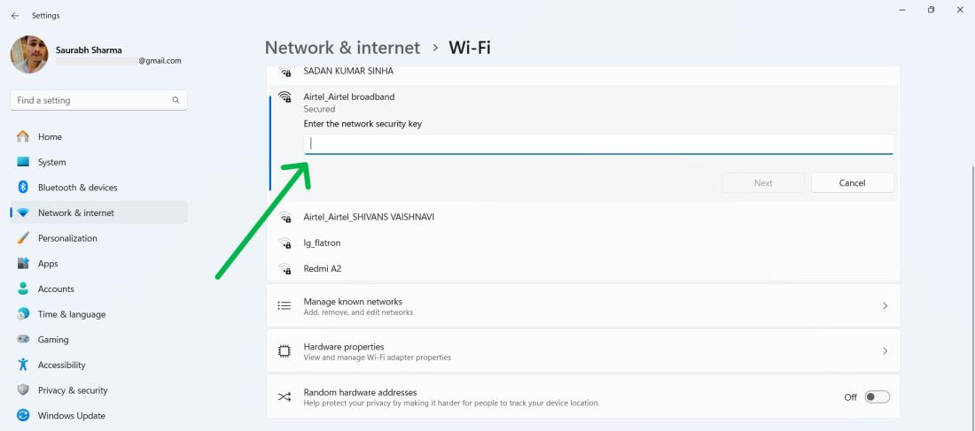Toggle Random hardware addresses switch
The width and height of the screenshot is (975, 431).
[877, 396]
